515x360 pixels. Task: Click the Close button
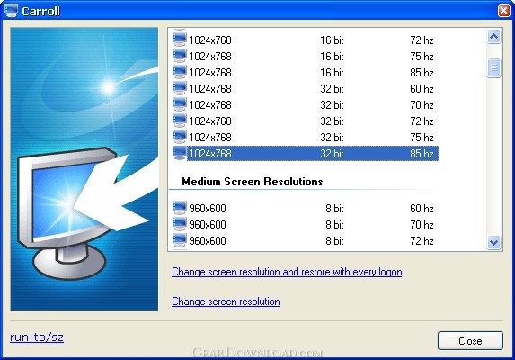point(470,340)
